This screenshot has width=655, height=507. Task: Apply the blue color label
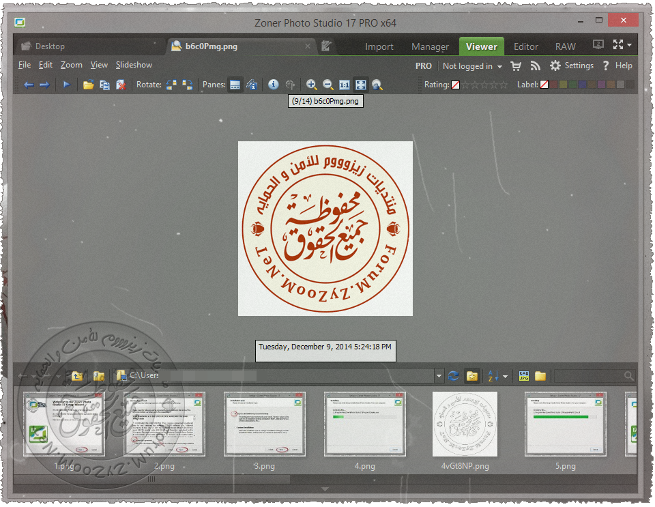pos(582,85)
